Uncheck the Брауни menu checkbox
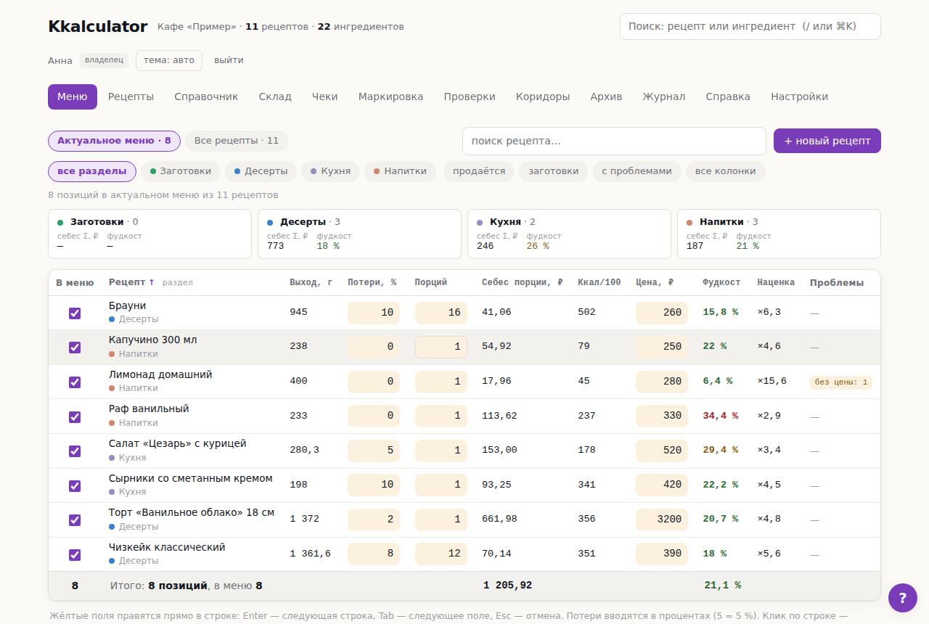The height and width of the screenshot is (624, 929). point(75,313)
